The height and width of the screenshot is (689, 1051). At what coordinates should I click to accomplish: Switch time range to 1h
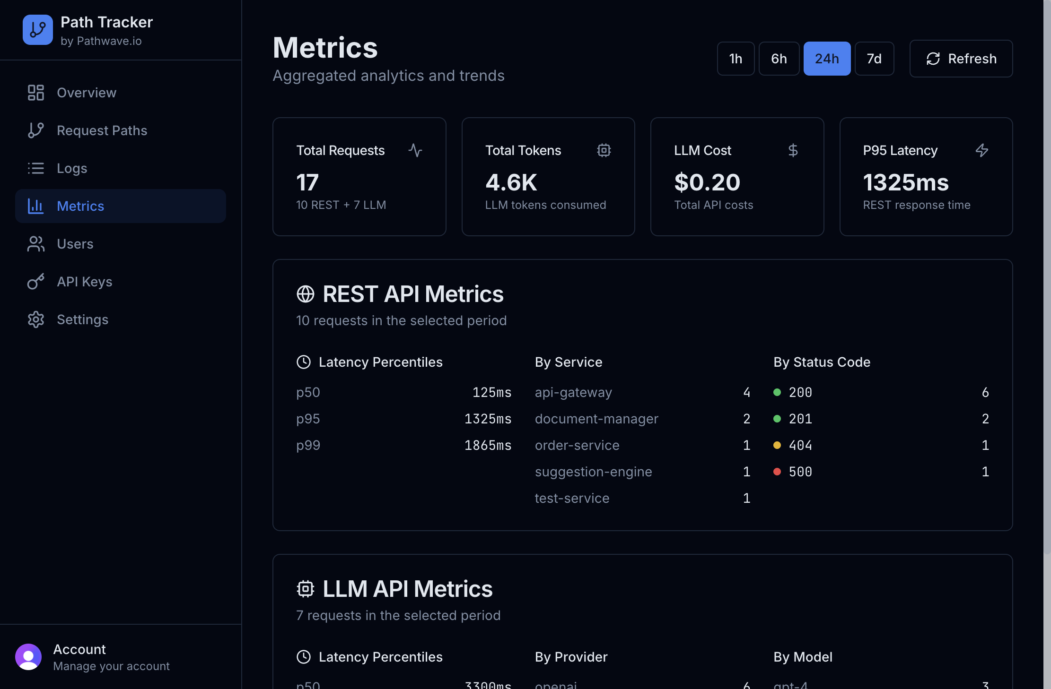[x=736, y=58]
